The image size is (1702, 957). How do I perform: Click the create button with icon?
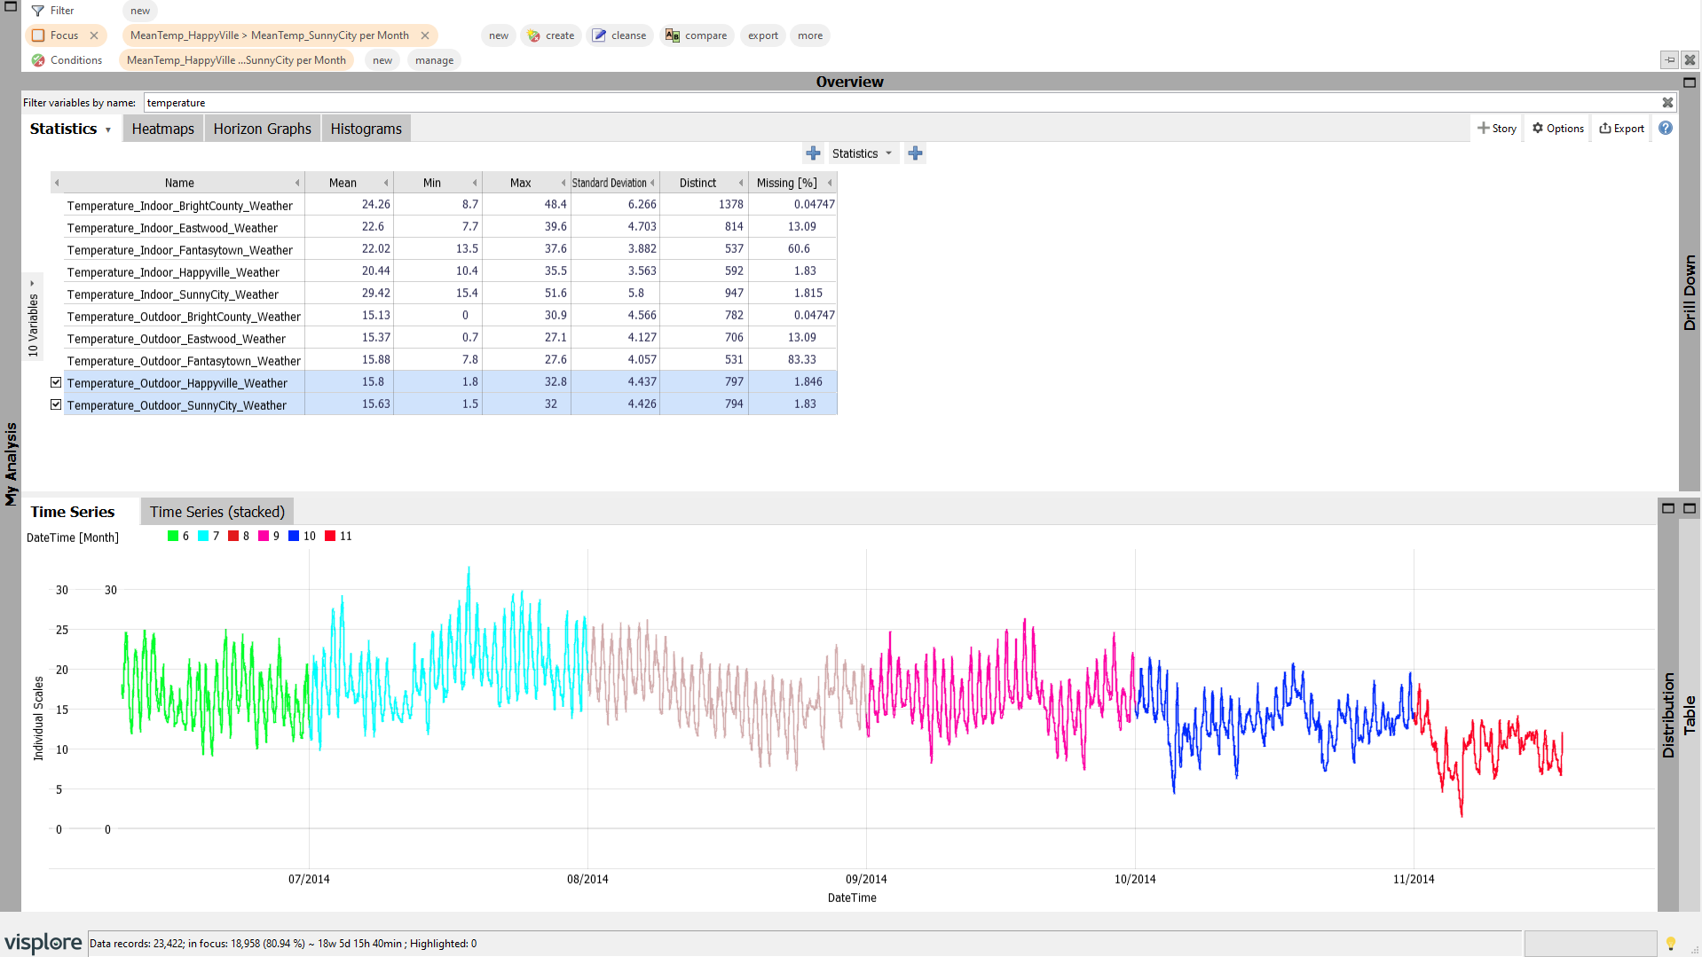pos(550,35)
